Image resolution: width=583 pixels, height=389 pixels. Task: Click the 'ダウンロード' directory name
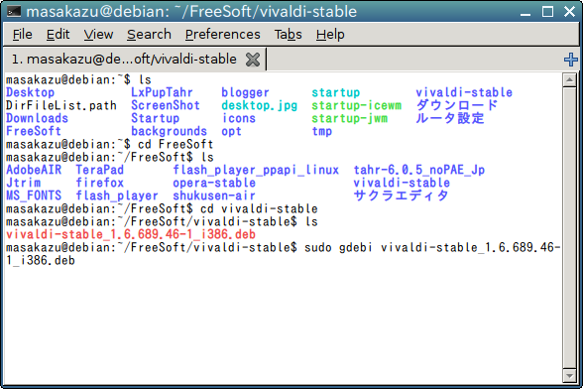456,105
